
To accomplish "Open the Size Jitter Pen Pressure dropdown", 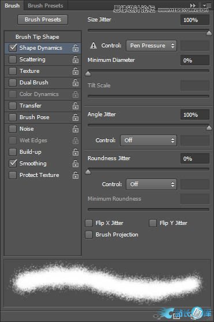I will pyautogui.click(x=151, y=46).
